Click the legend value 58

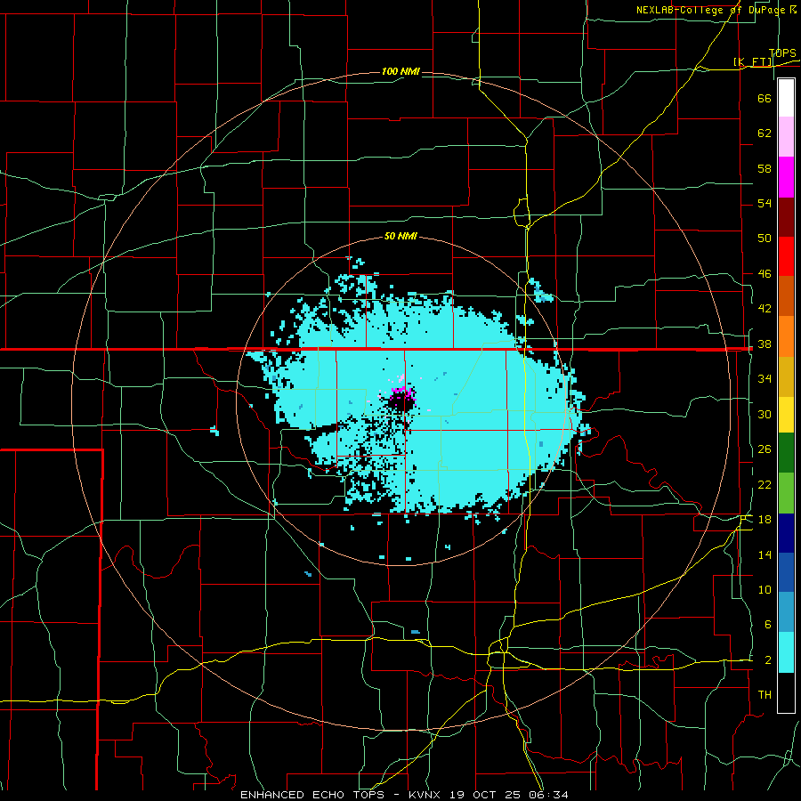(x=765, y=168)
